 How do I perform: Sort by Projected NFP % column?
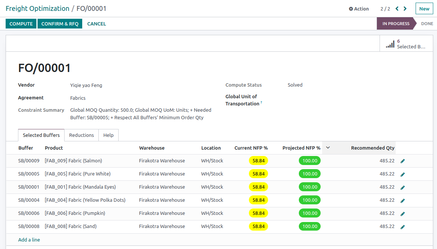tap(301, 148)
